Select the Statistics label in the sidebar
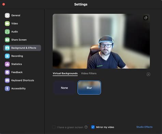The width and height of the screenshot is (162, 134). (x=16, y=64)
